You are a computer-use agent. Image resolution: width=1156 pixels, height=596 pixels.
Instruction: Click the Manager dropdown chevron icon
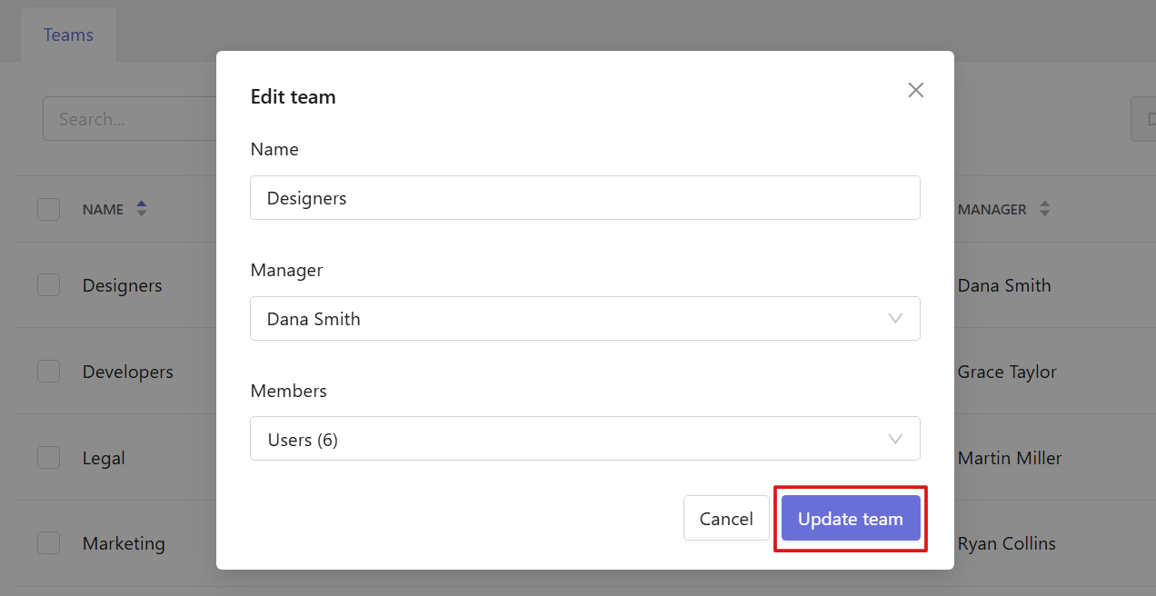(895, 319)
